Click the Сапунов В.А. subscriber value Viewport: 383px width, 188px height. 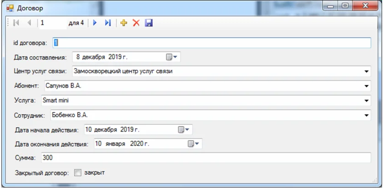64,86
